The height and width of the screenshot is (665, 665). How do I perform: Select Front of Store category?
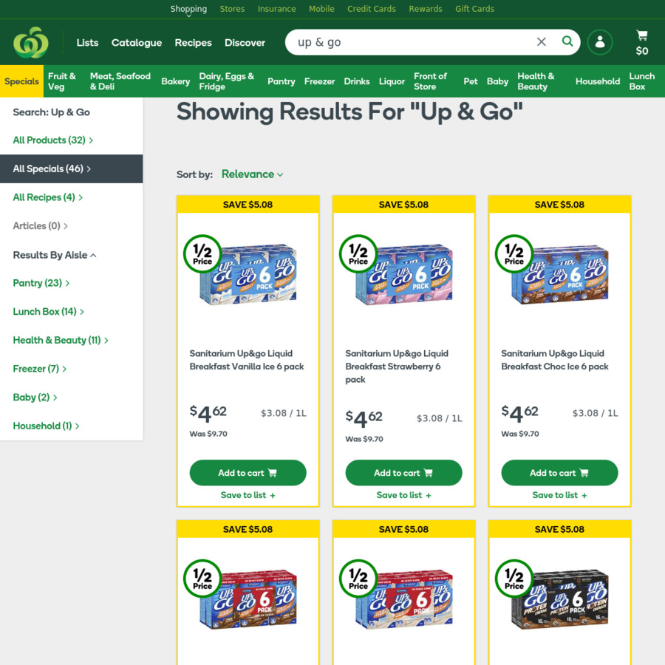click(430, 81)
